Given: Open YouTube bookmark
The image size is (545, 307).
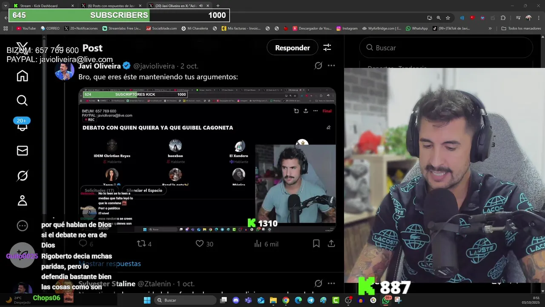Looking at the screenshot, I should coord(26,29).
